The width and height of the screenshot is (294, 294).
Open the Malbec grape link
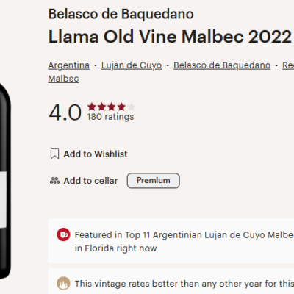(63, 79)
